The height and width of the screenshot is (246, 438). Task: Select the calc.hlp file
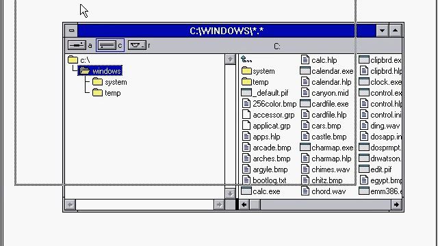point(319,60)
